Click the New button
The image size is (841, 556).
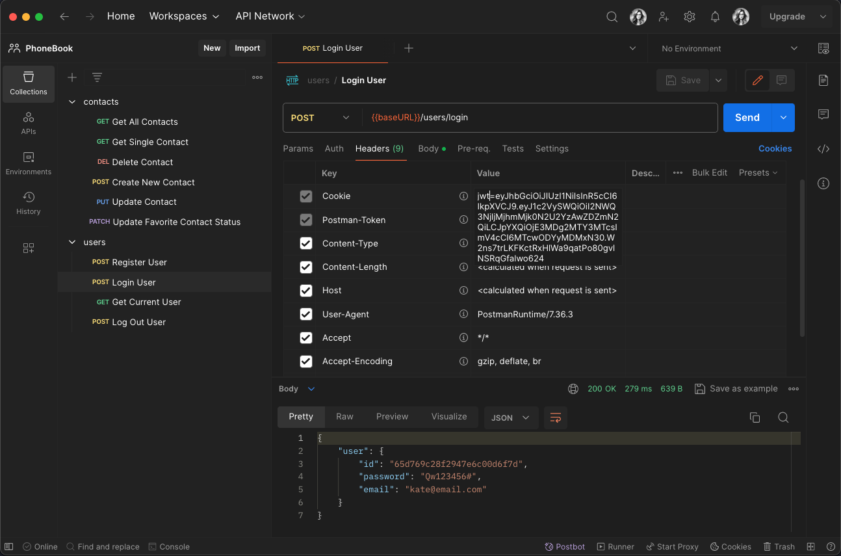[x=212, y=48]
